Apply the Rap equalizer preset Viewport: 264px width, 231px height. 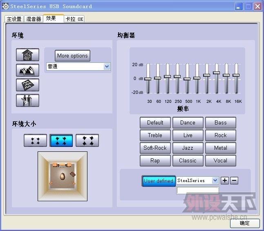(x=155, y=160)
